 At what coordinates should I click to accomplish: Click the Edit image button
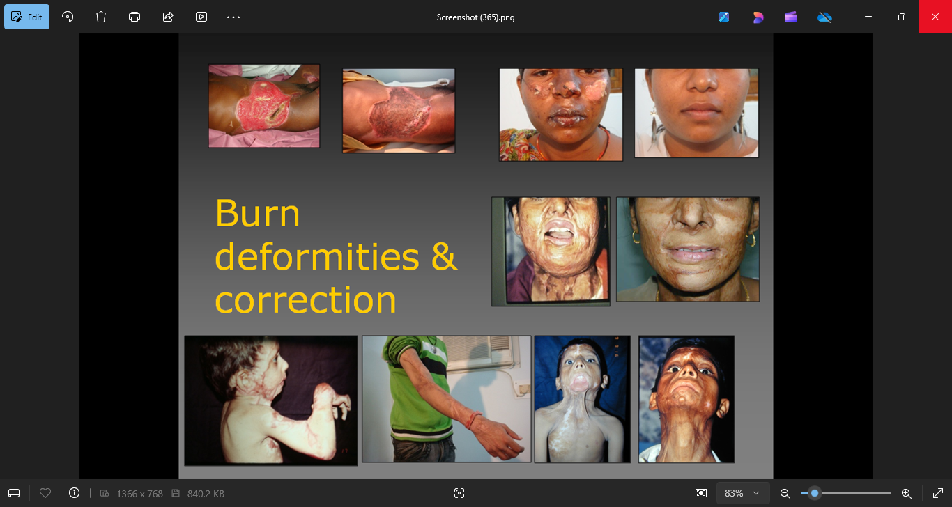pos(27,17)
